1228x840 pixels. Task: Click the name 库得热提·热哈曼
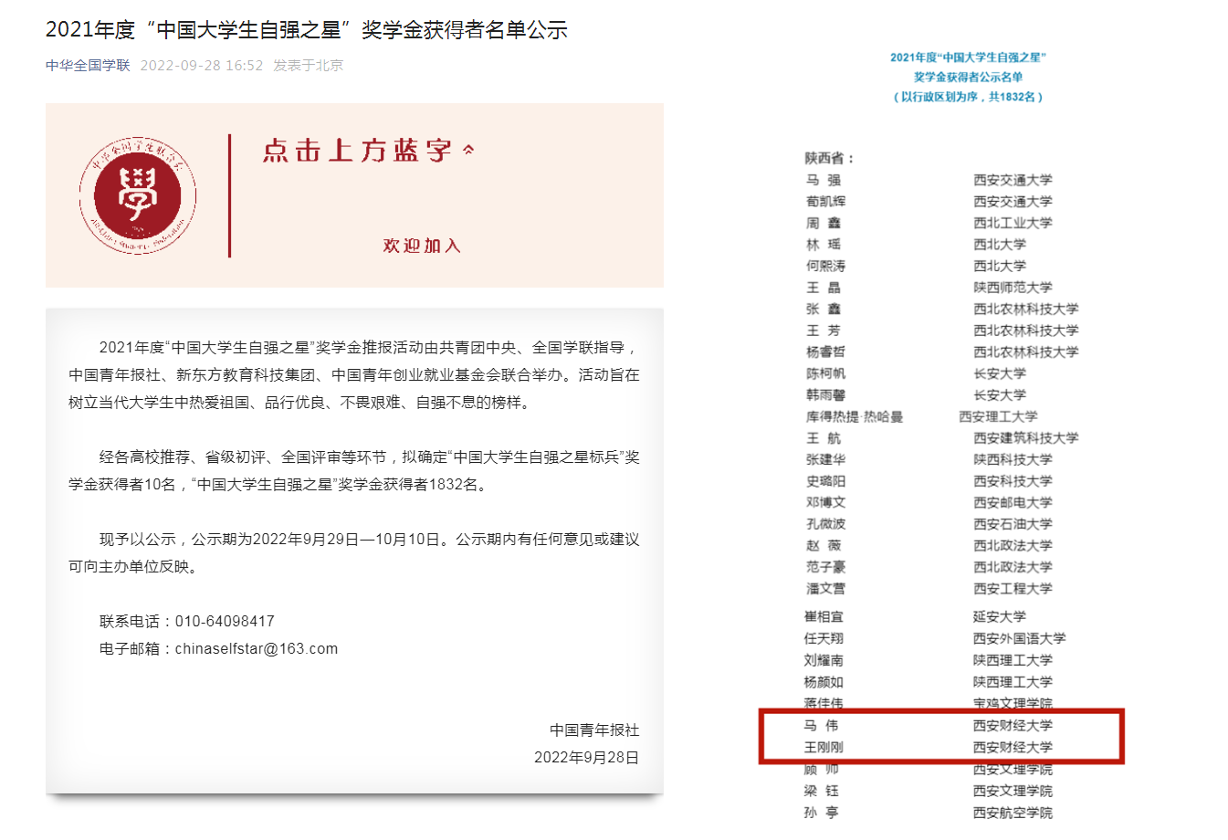855,416
